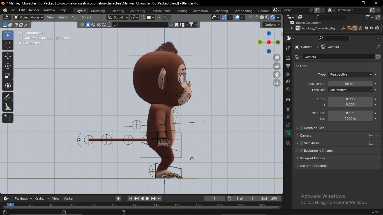Click the zoom magnifier viewport gizmo
Screen dimensions: 383x215
coord(277,58)
